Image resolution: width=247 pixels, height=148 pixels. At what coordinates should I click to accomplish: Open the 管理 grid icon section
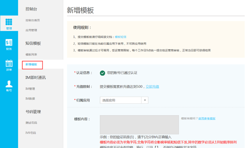[9, 23]
